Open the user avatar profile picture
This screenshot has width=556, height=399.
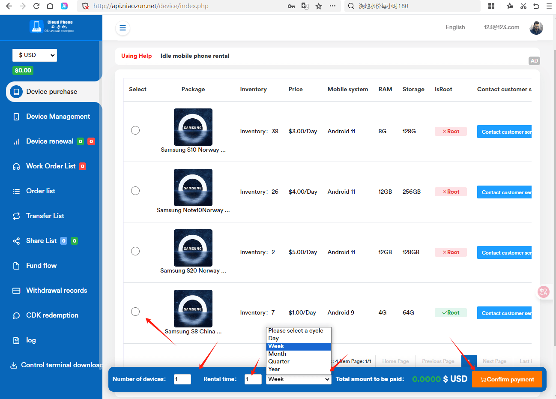coord(536,27)
